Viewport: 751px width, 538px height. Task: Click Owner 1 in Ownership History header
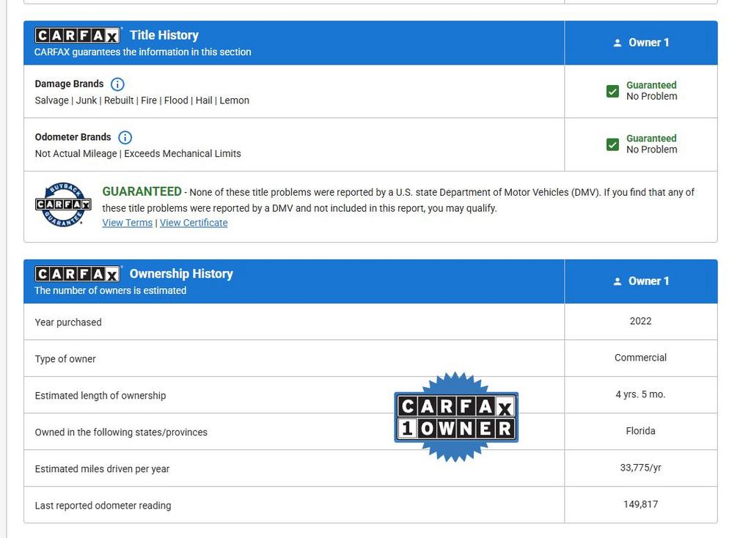(648, 281)
